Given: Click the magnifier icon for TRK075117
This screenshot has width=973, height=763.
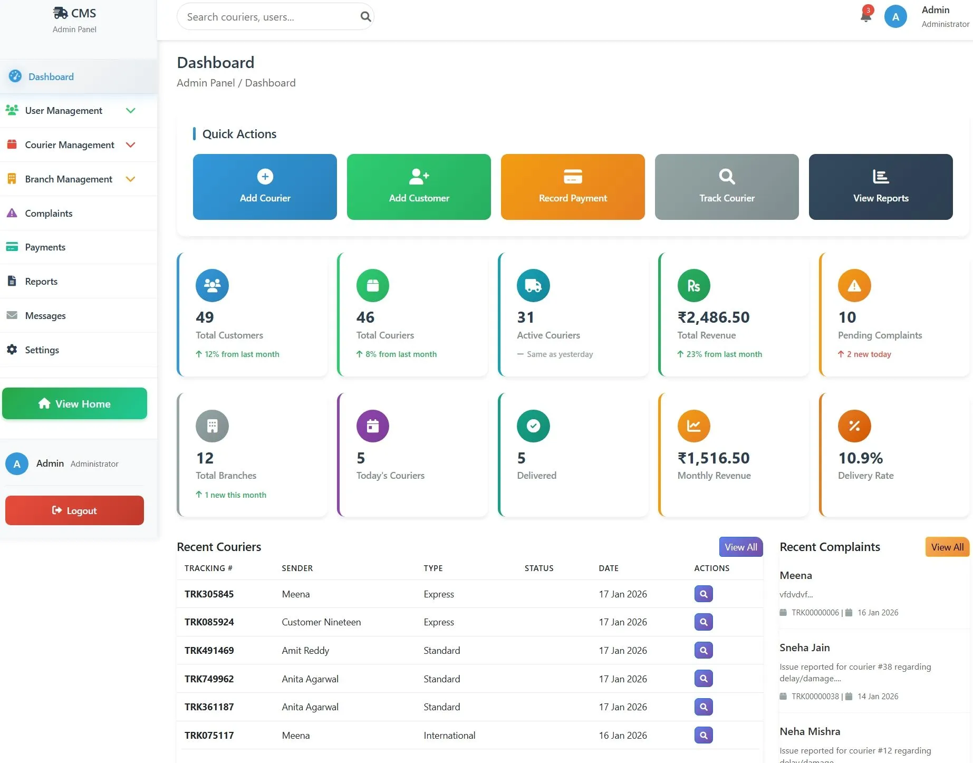Looking at the screenshot, I should click(x=703, y=735).
